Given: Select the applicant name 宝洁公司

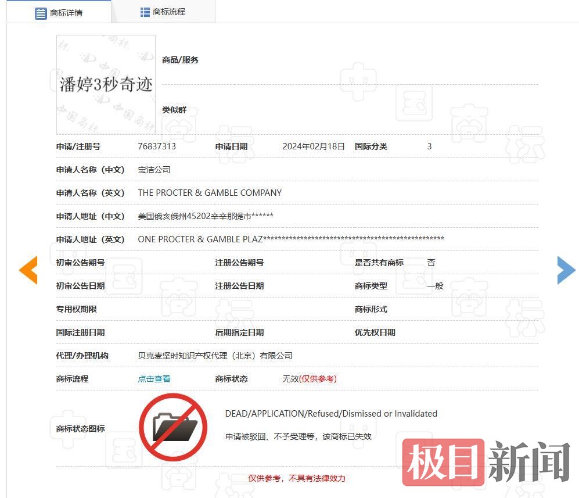Looking at the screenshot, I should (154, 170).
